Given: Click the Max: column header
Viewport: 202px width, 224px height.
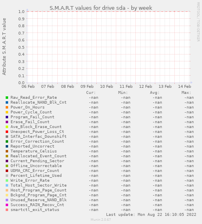Looking at the screenshot, I should coord(186,93).
